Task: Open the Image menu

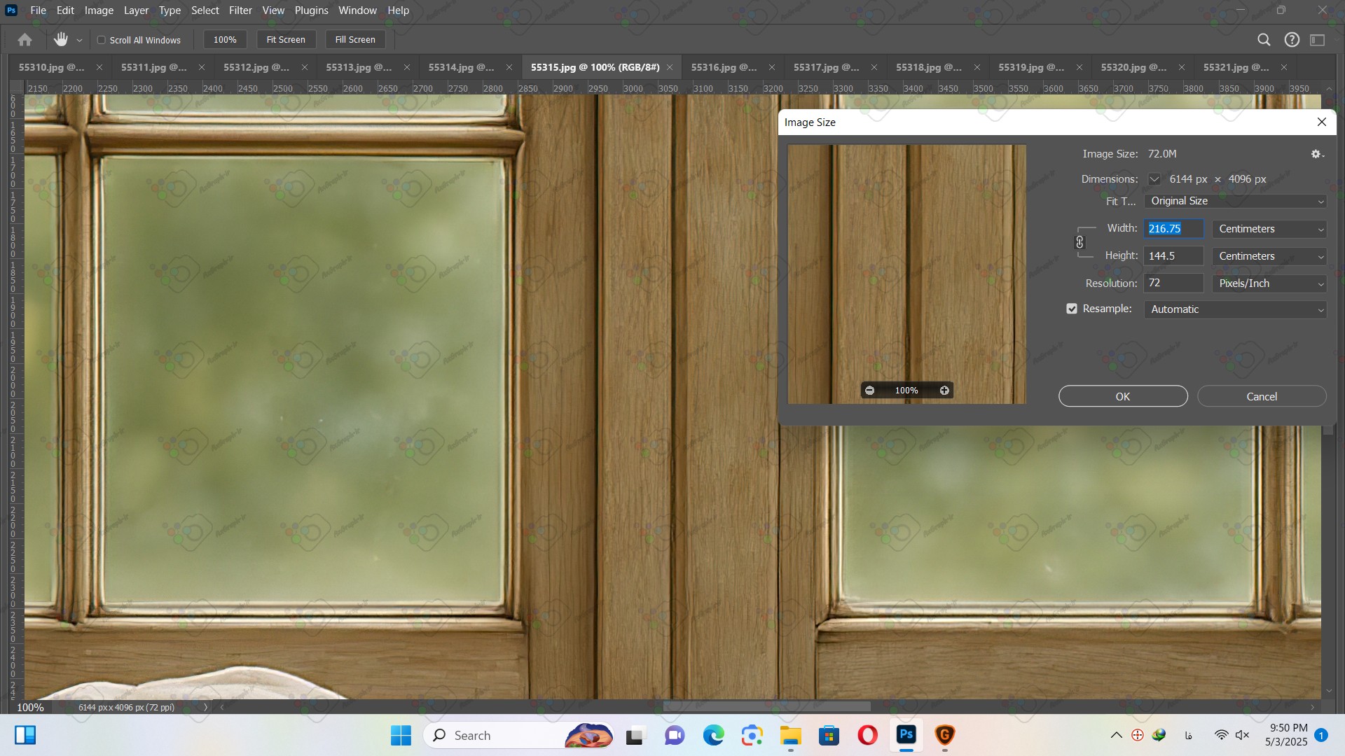Action: point(99,10)
